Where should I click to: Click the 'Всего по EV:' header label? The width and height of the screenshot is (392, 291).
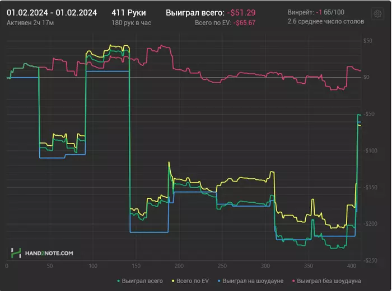pyautogui.click(x=213, y=23)
